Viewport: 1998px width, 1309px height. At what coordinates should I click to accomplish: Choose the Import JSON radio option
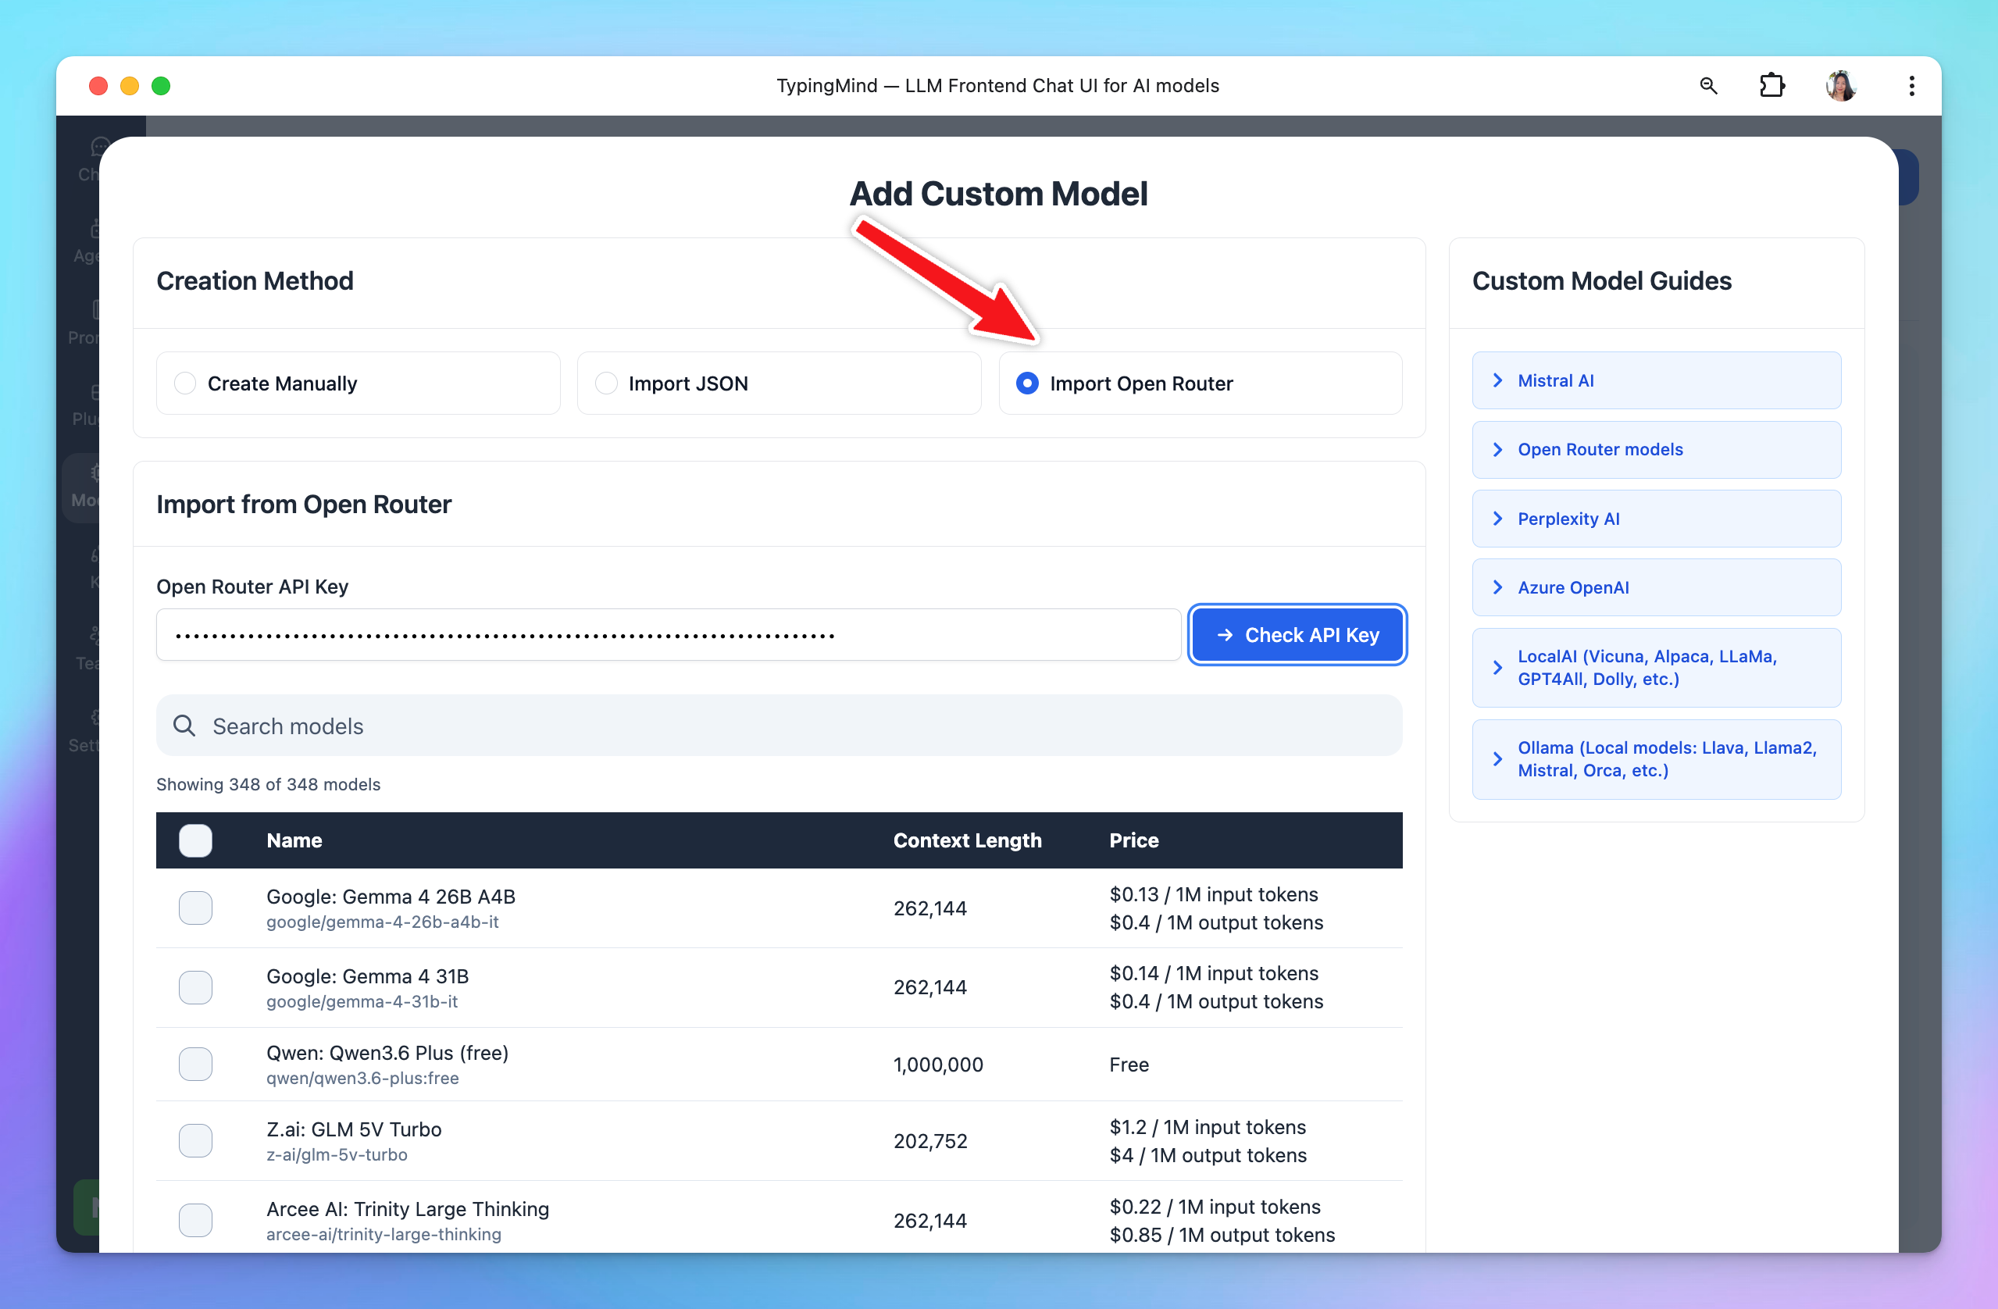[x=606, y=383]
